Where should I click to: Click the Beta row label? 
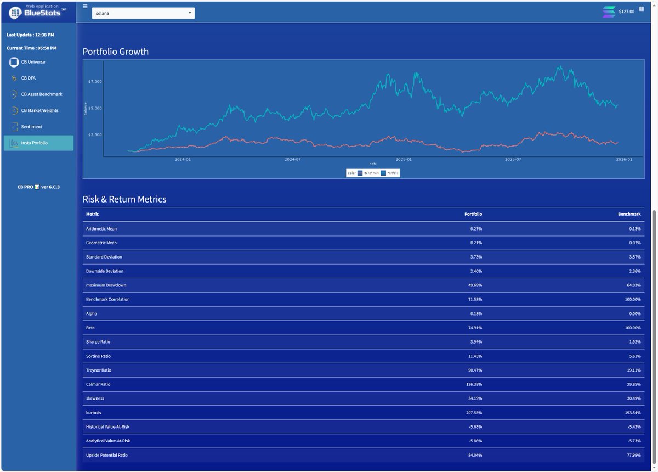click(90, 328)
